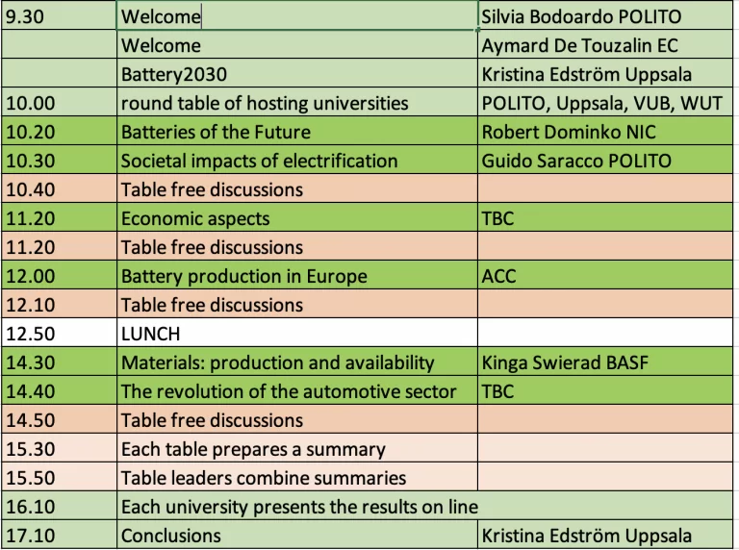This screenshot has width=739, height=550.
Task: Click Societal impacts of electrification cell
Action: pyautogui.click(x=297, y=161)
